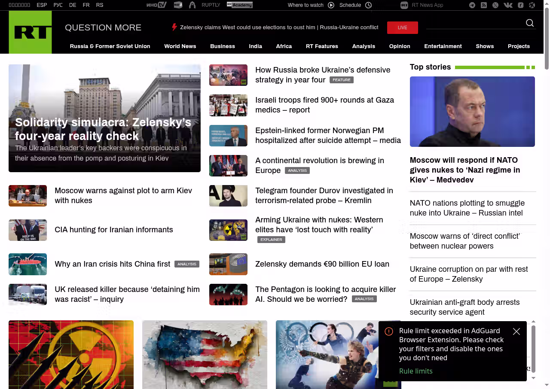
Task: Switch to the ESP language edition
Action: [42, 5]
